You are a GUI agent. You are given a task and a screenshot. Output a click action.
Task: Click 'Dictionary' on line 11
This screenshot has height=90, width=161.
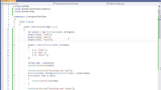[52, 32]
